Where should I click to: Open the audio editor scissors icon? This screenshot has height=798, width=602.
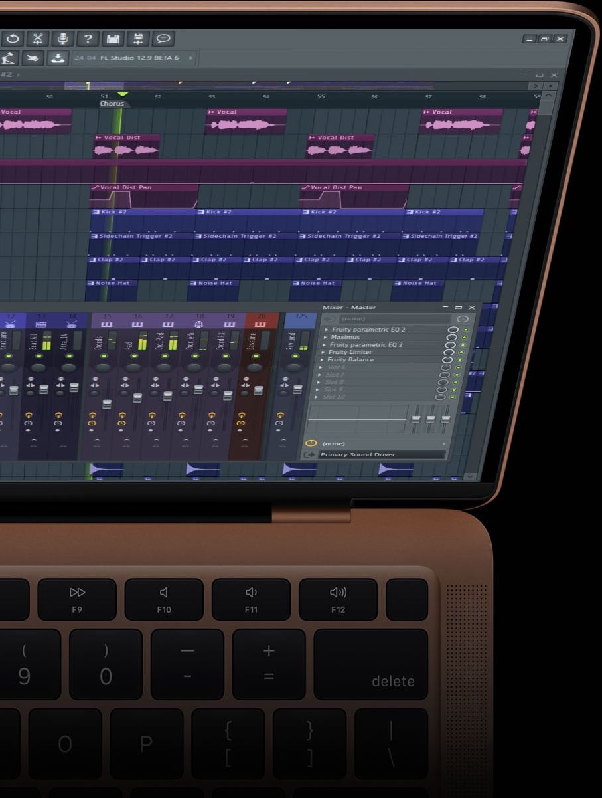coord(38,39)
